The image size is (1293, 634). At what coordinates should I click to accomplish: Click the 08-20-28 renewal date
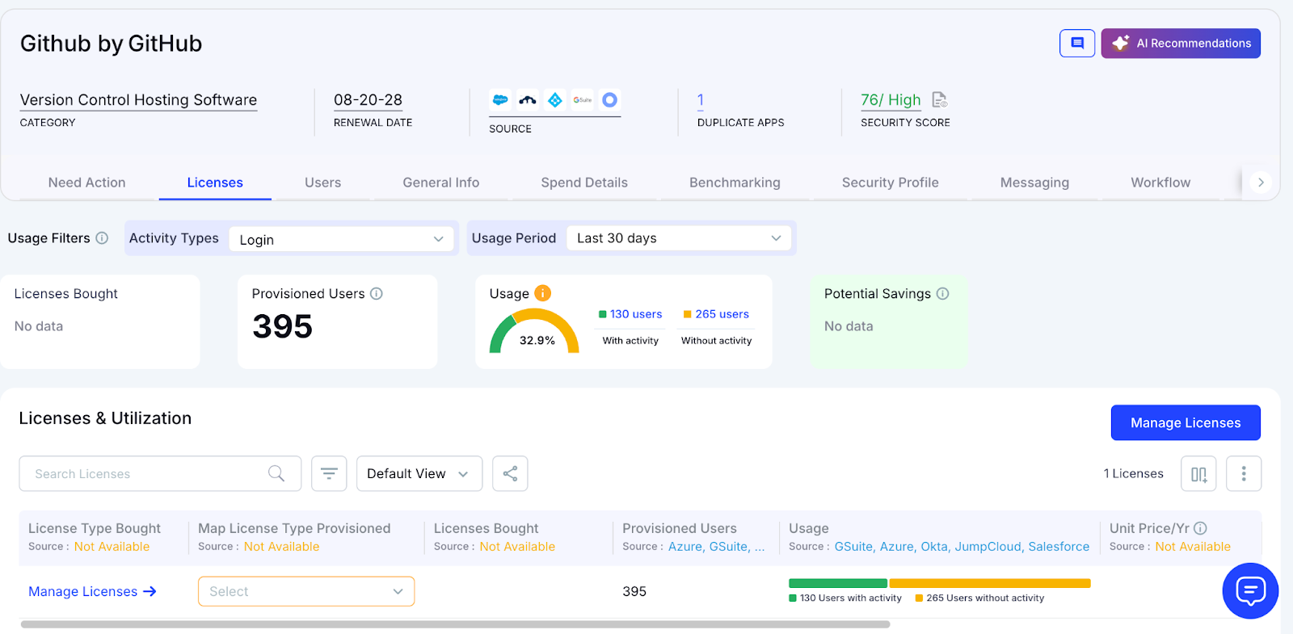[368, 100]
